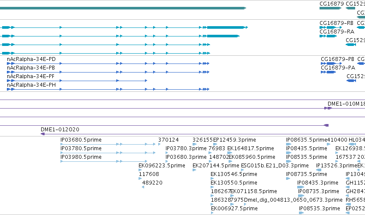
Task: Click the 370124 EST label
Action: [x=168, y=140]
